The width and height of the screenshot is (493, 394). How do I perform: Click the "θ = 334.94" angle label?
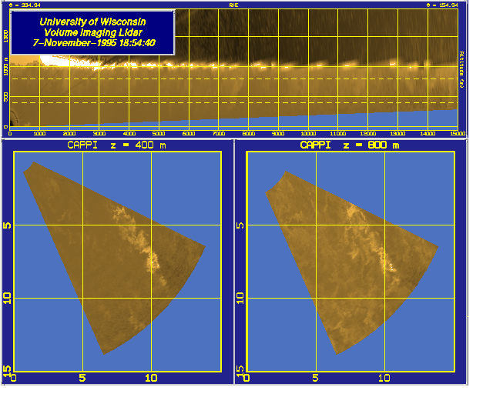25,5
